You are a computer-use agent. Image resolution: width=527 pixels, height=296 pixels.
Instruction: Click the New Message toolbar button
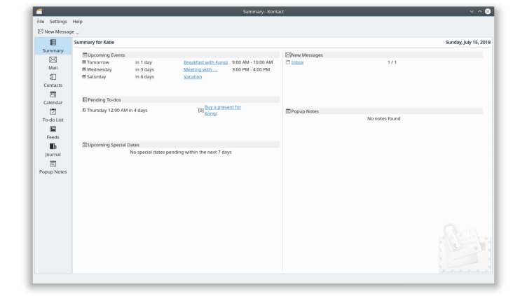click(x=56, y=31)
